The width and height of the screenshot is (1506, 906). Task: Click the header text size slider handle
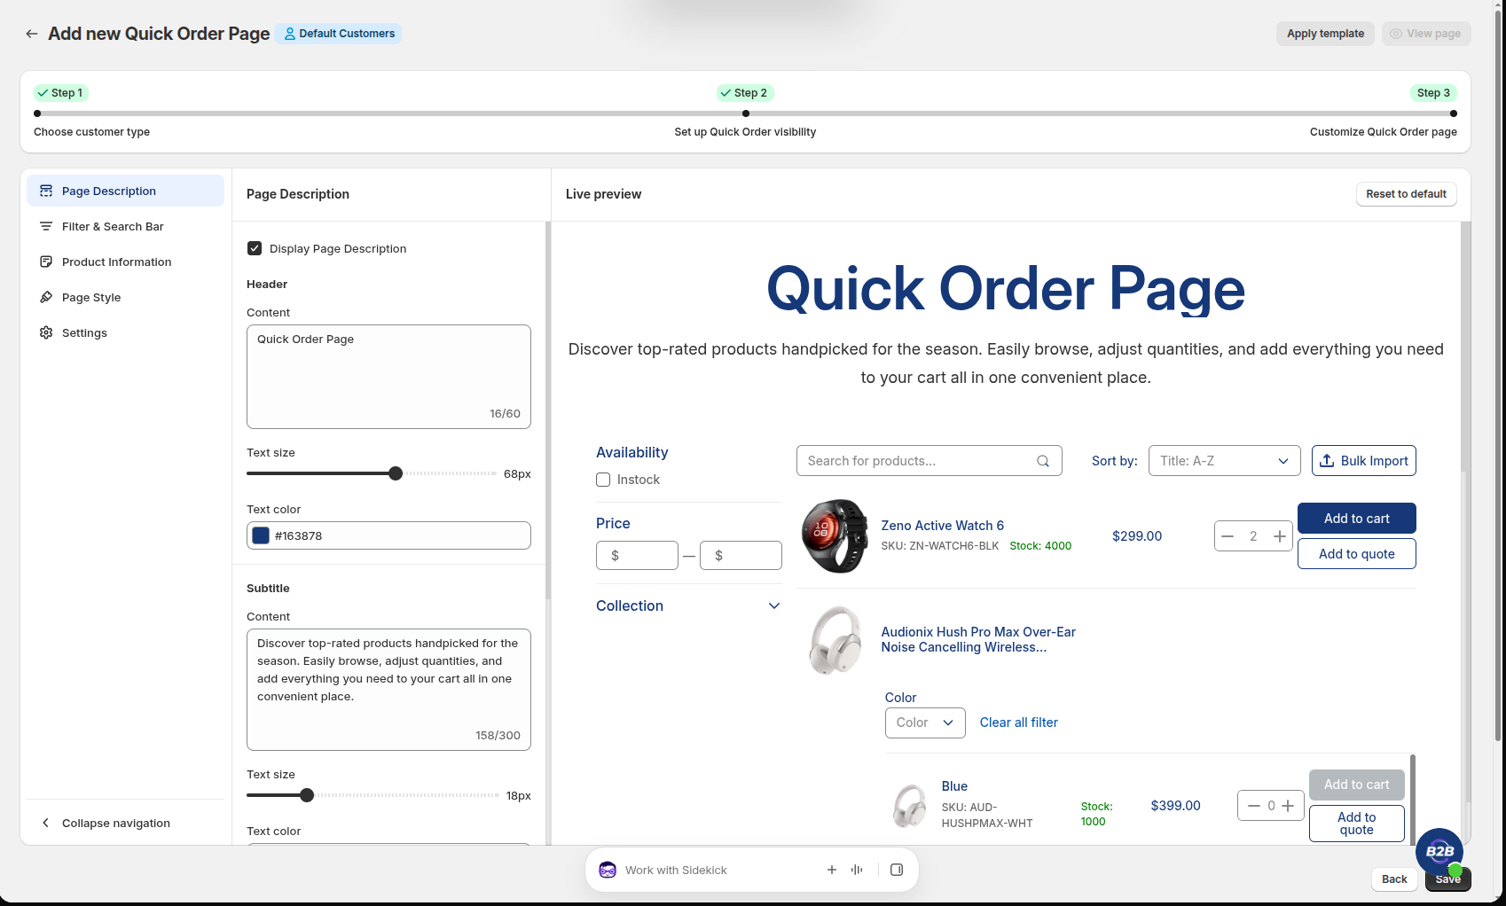coord(396,473)
